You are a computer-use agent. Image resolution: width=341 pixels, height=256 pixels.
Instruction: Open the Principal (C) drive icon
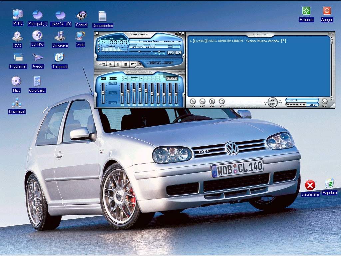coord(38,18)
